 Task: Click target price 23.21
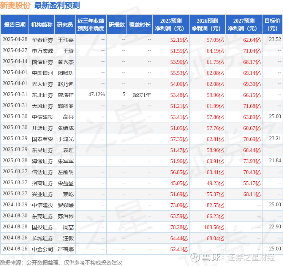(275, 138)
